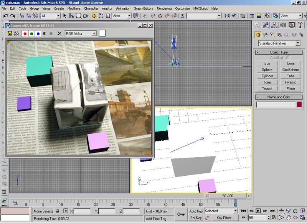
Task: Enable the AutoGrid checkbox
Action: (289, 57)
